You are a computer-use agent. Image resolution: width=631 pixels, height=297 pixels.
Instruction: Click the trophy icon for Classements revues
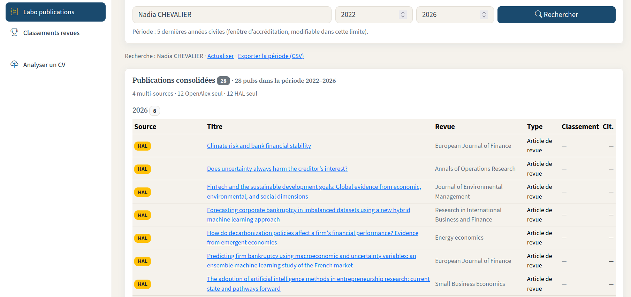pos(14,33)
